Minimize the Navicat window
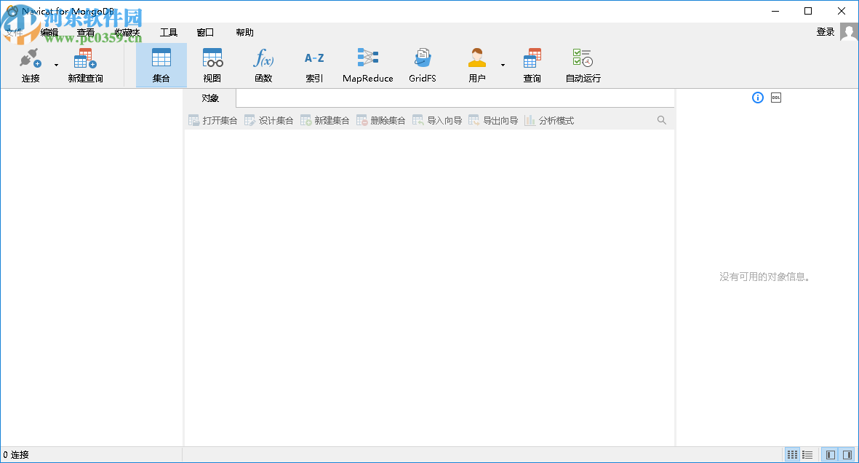859x463 pixels. click(x=775, y=11)
